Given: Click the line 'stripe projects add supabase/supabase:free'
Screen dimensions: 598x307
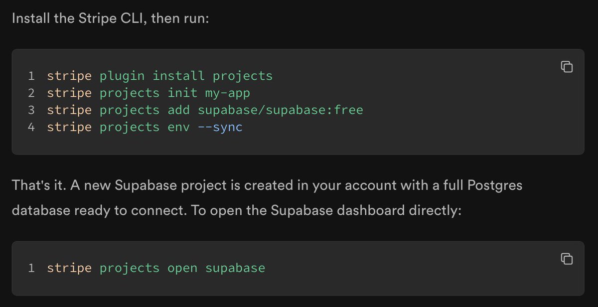Looking at the screenshot, I should (205, 110).
